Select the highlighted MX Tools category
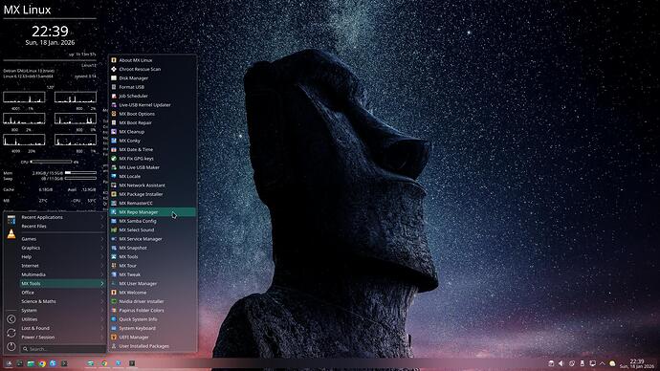The image size is (660, 371). click(x=62, y=283)
